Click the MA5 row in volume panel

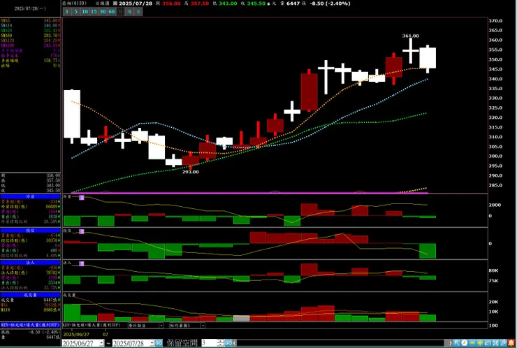pos(30,305)
